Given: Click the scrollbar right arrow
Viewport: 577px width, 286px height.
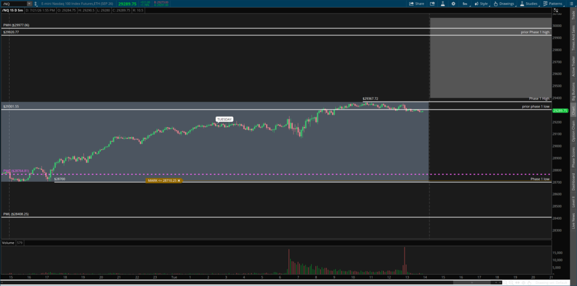Looking at the screenshot, I should point(500,282).
